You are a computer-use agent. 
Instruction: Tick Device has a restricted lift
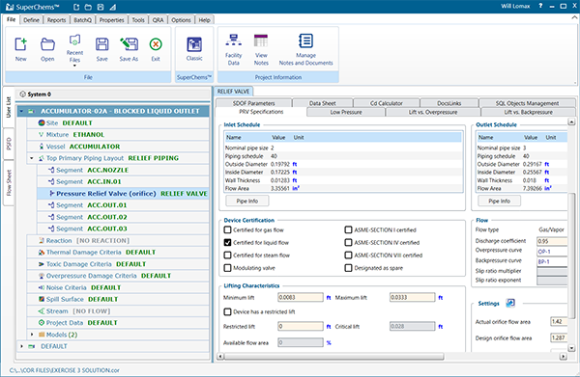point(227,311)
